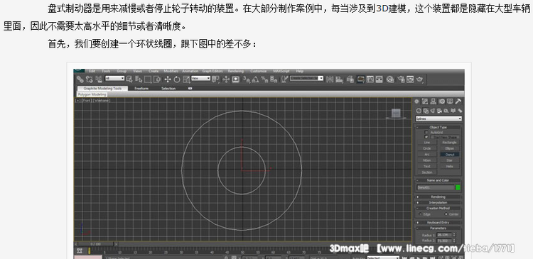Click the time slider 0 / 100
Screen dimensions: 533x259
pyautogui.click(x=95, y=243)
